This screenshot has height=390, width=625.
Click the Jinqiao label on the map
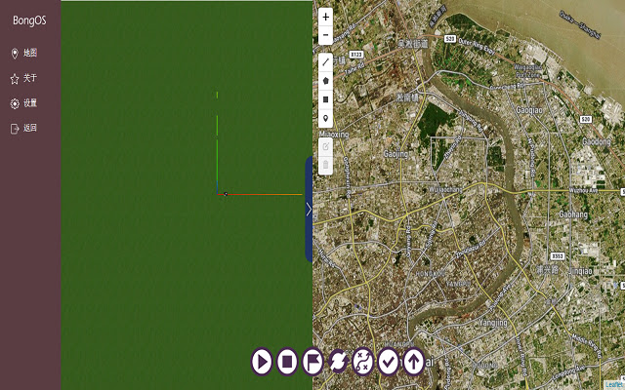click(580, 271)
